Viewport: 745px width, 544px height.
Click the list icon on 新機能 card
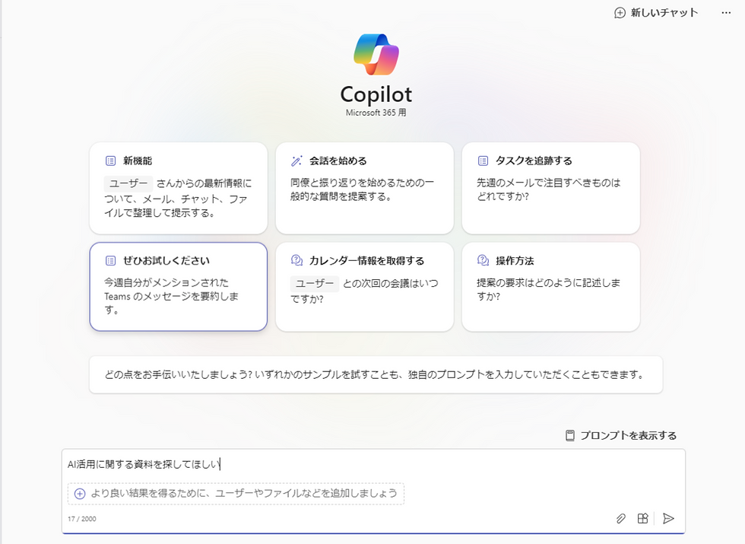click(110, 161)
